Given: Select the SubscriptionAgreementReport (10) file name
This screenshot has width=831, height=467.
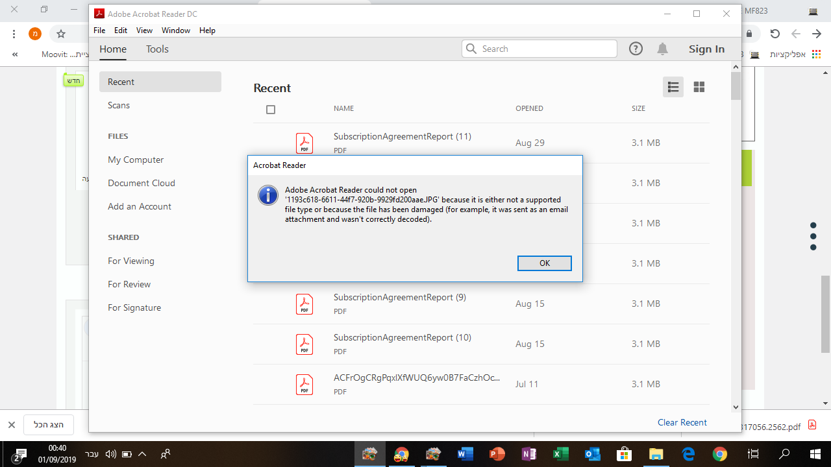Looking at the screenshot, I should coord(403,337).
